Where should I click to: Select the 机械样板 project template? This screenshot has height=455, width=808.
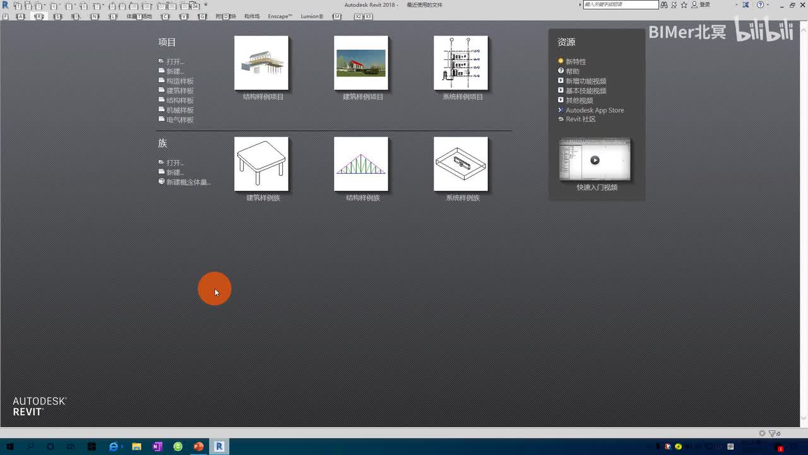[176, 110]
